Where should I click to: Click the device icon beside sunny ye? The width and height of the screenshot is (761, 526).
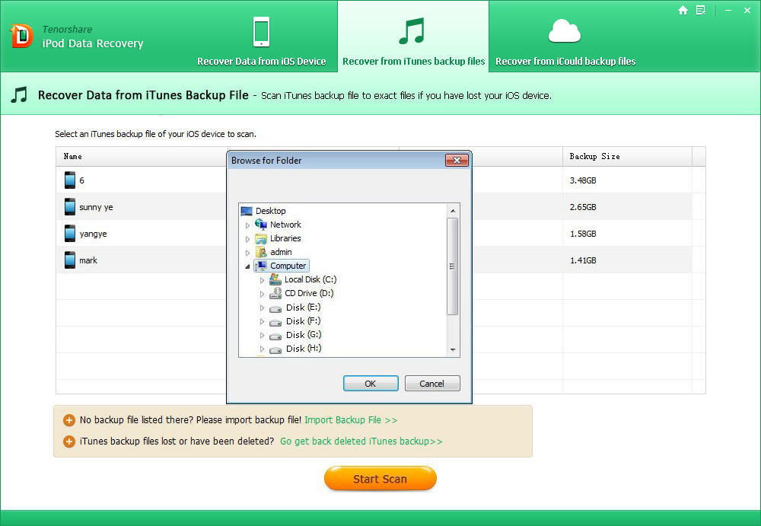[x=70, y=207]
